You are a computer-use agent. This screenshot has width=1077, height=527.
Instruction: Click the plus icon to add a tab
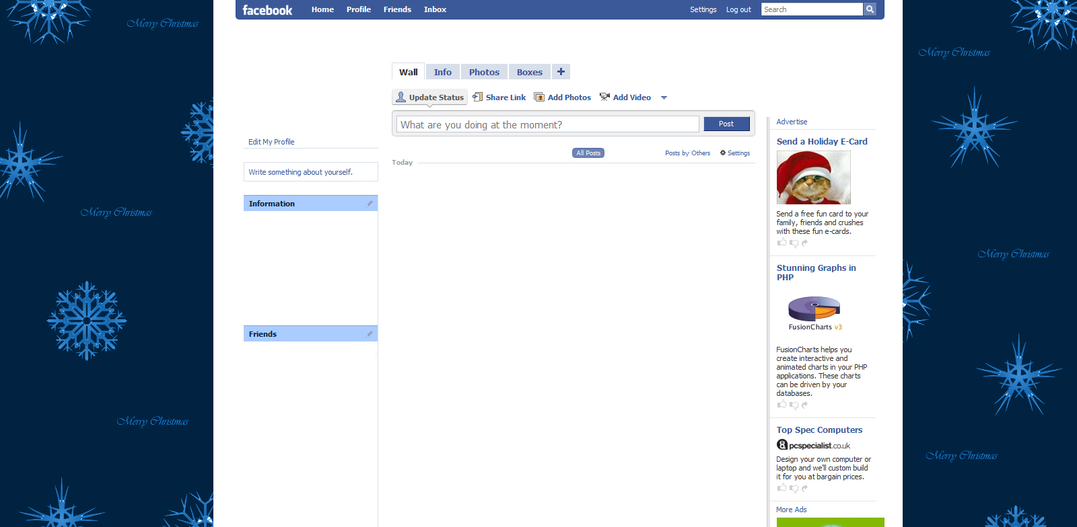coord(561,71)
